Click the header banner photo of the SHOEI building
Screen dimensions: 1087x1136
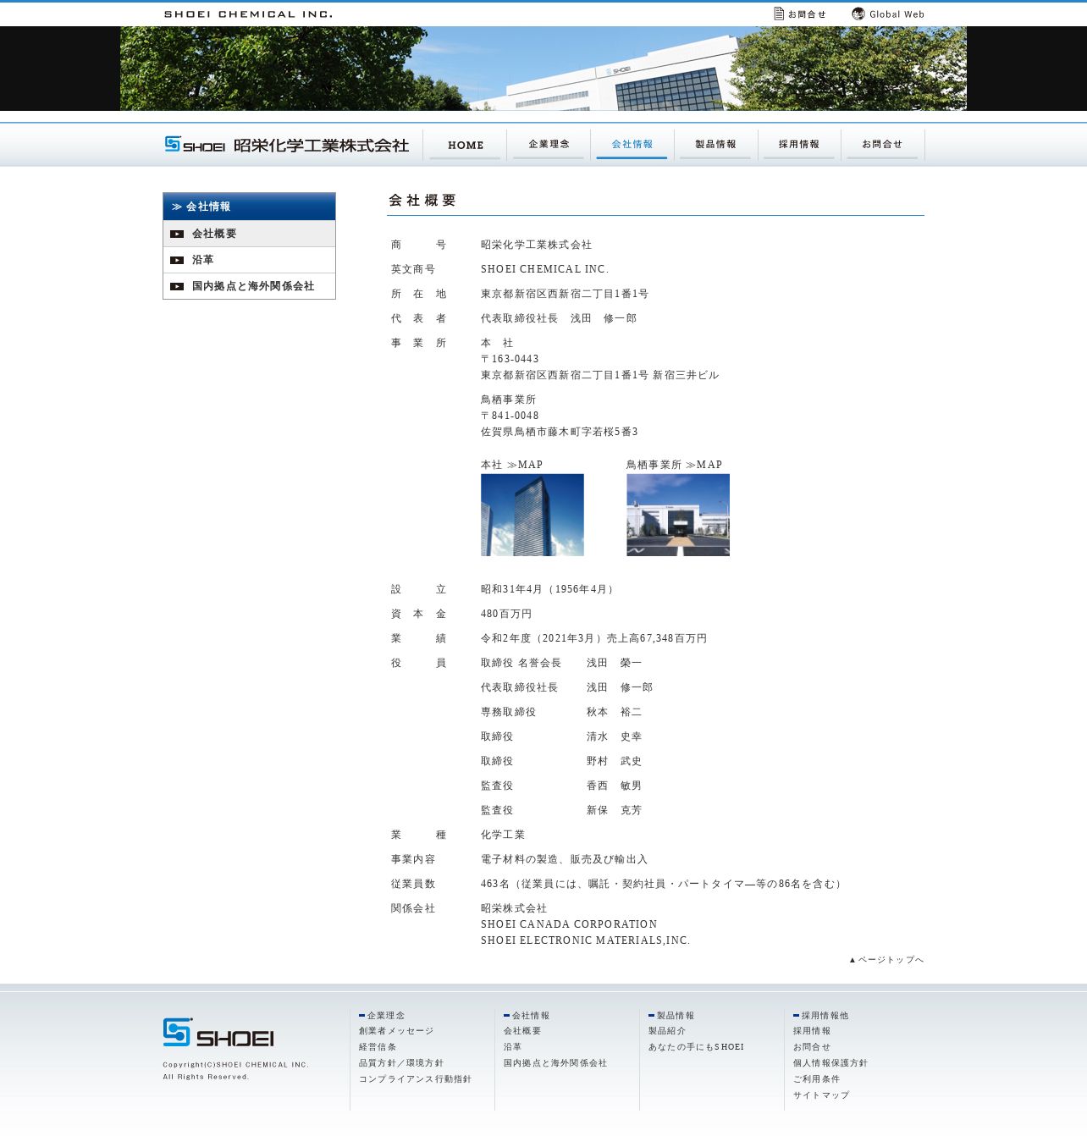tap(543, 69)
